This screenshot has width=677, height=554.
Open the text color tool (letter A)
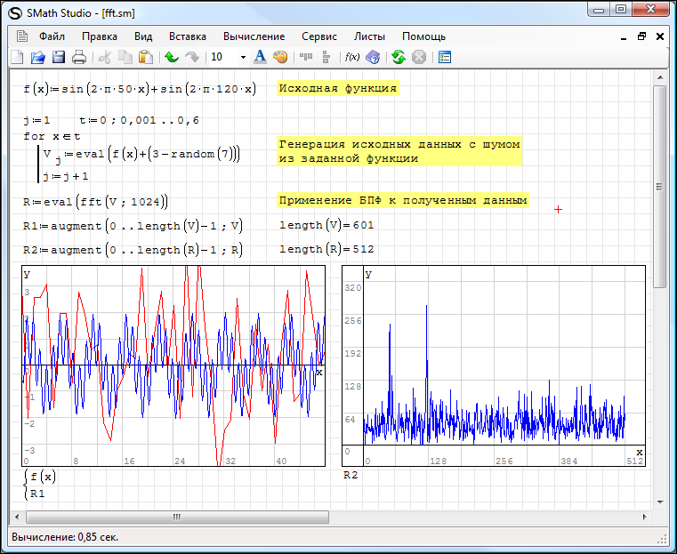tap(260, 57)
